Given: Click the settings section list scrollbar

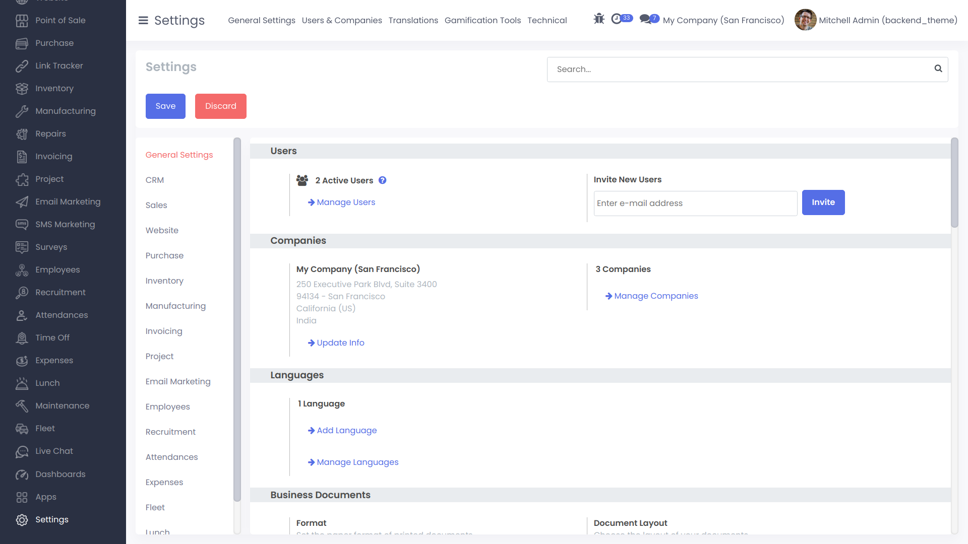Looking at the screenshot, I should coord(237,319).
